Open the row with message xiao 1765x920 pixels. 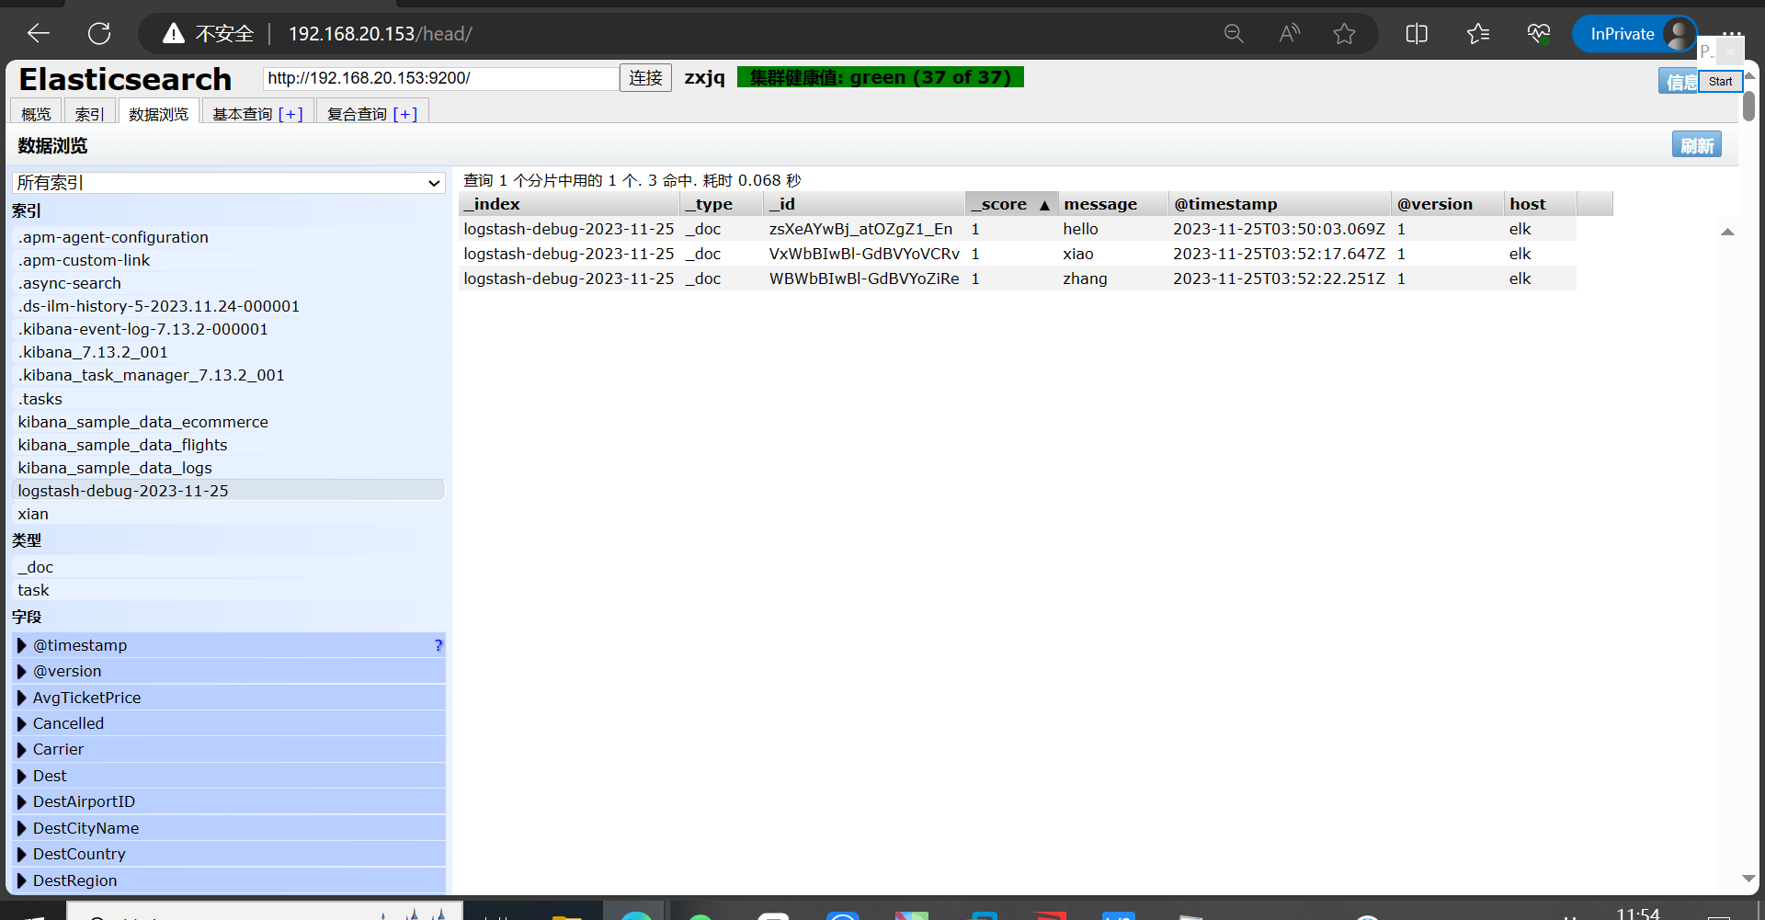[1018, 254]
